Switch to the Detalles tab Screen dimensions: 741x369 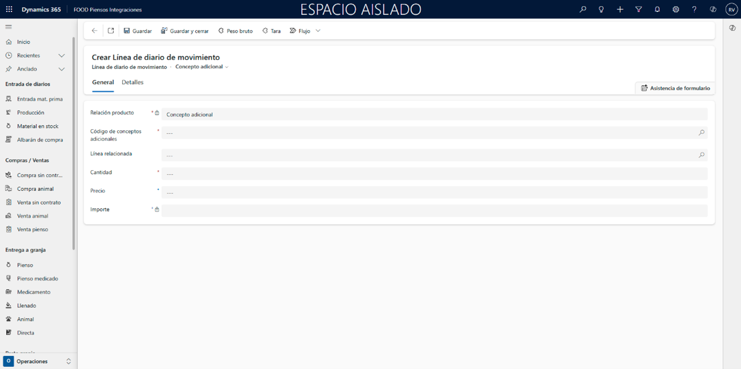pos(132,83)
